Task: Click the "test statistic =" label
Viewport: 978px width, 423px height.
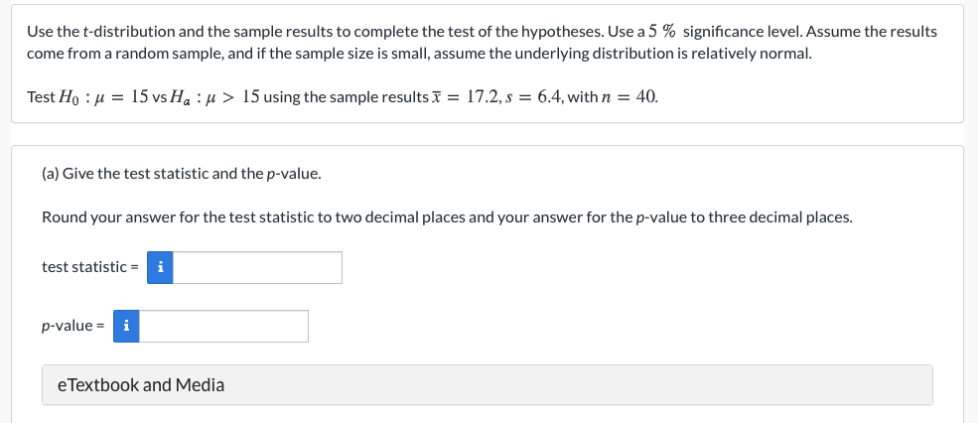Action: coord(89,267)
